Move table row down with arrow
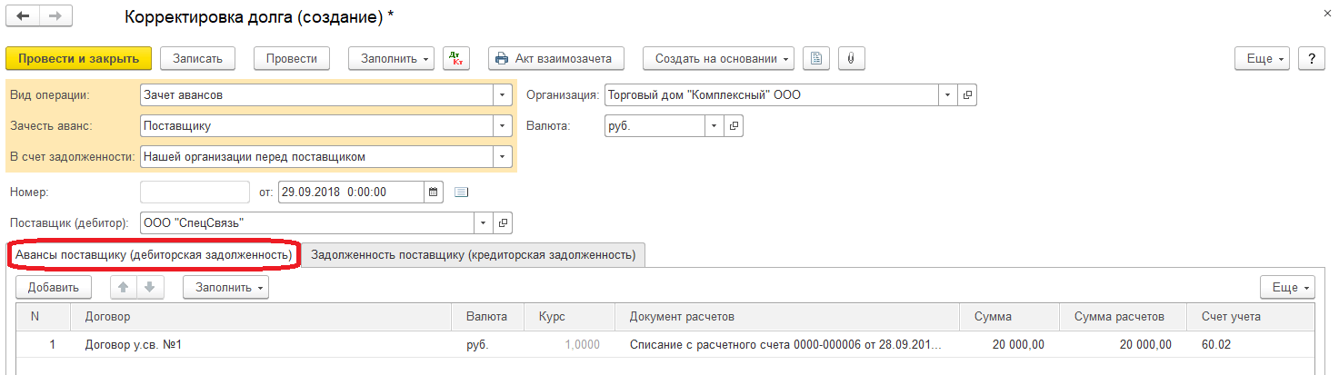This screenshot has width=1339, height=375. point(149,287)
